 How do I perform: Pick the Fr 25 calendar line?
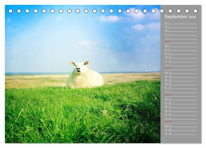point(181,114)
